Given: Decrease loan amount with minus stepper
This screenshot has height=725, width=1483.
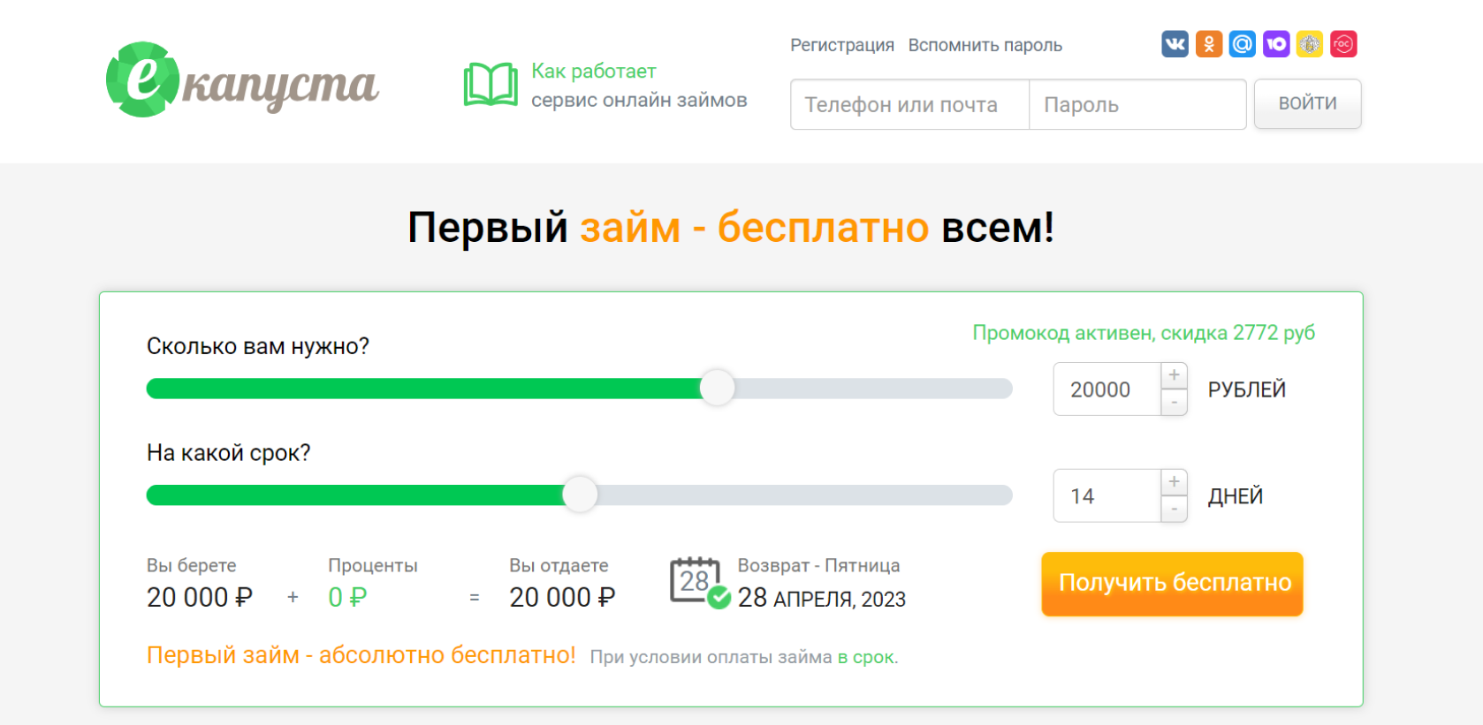Looking at the screenshot, I should tap(1174, 403).
